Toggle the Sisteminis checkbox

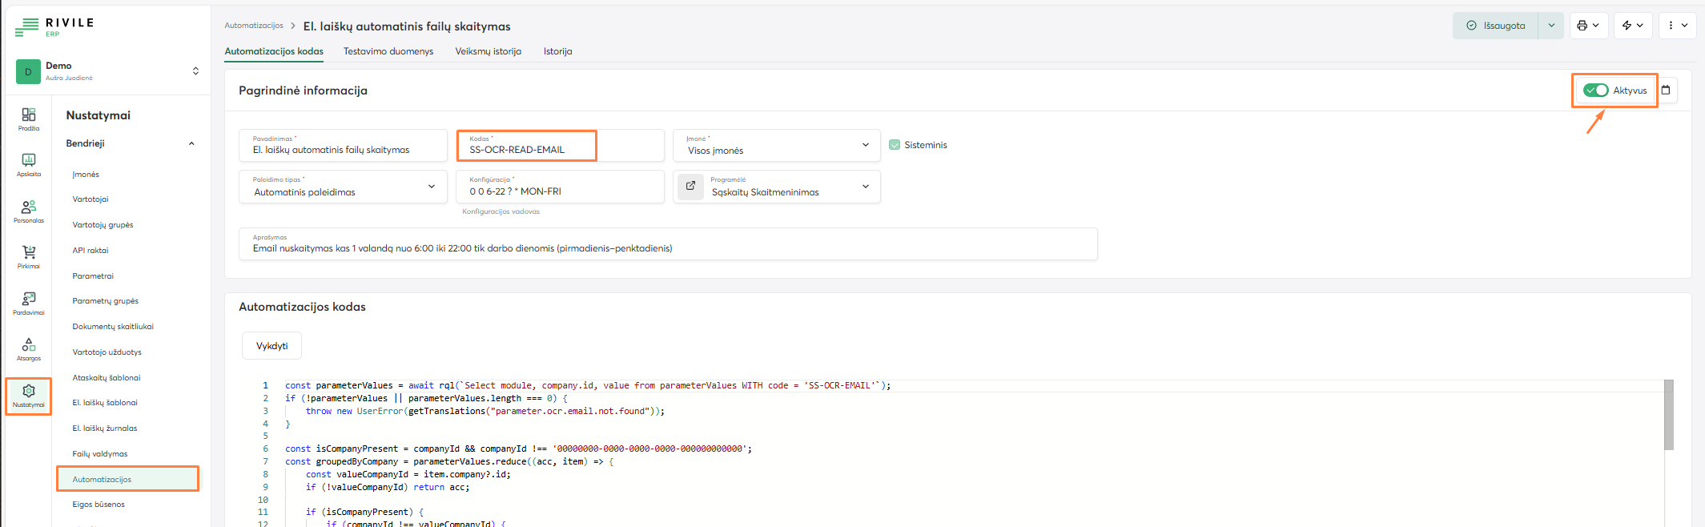click(895, 145)
